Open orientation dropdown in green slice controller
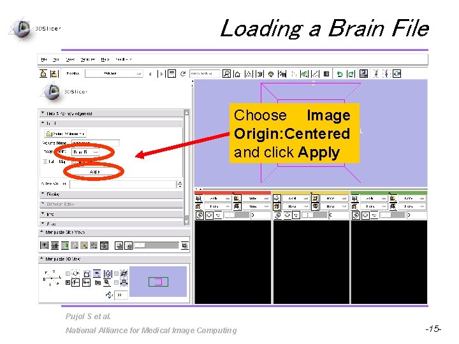Screen dimensions: 459x344 [373, 198]
